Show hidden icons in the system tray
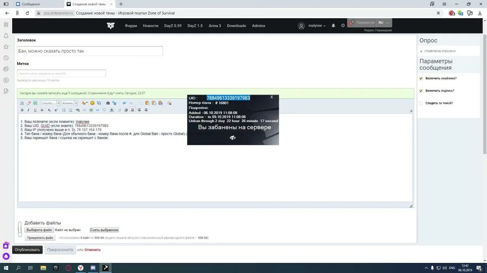487x273 pixels. pos(426,268)
